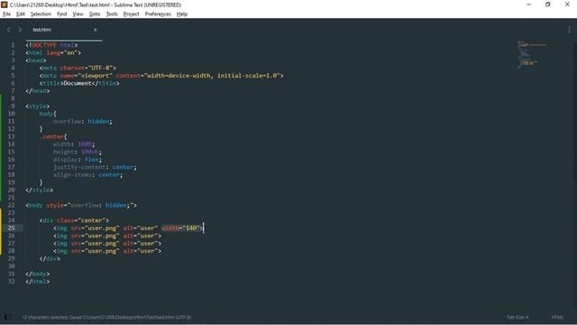Select the test.html tab

pos(42,30)
